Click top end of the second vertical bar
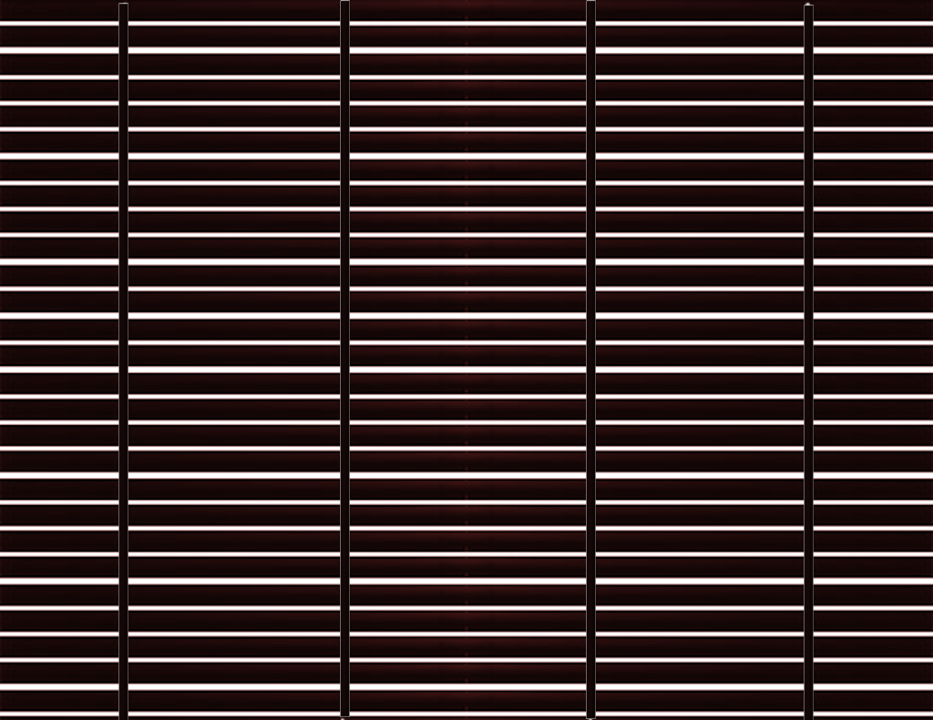 click(344, 4)
